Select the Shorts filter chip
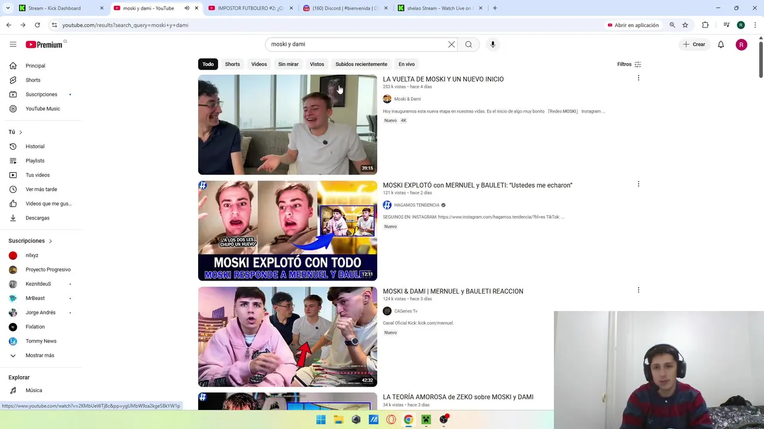This screenshot has width=764, height=429. 232,64
